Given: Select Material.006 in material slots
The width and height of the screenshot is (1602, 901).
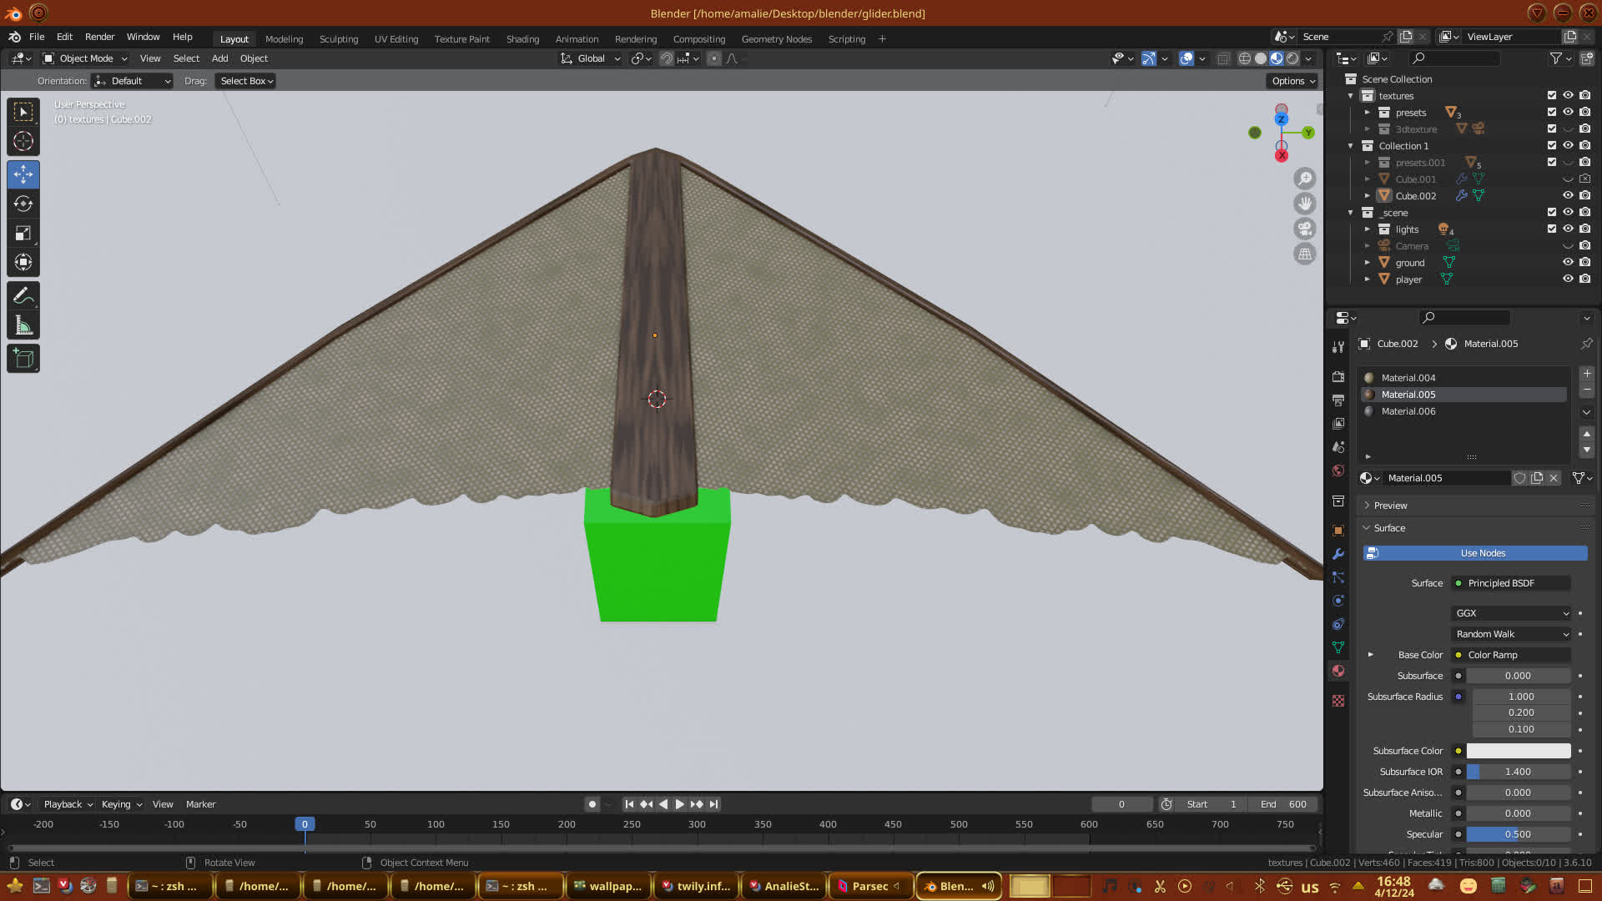Looking at the screenshot, I should tap(1408, 411).
